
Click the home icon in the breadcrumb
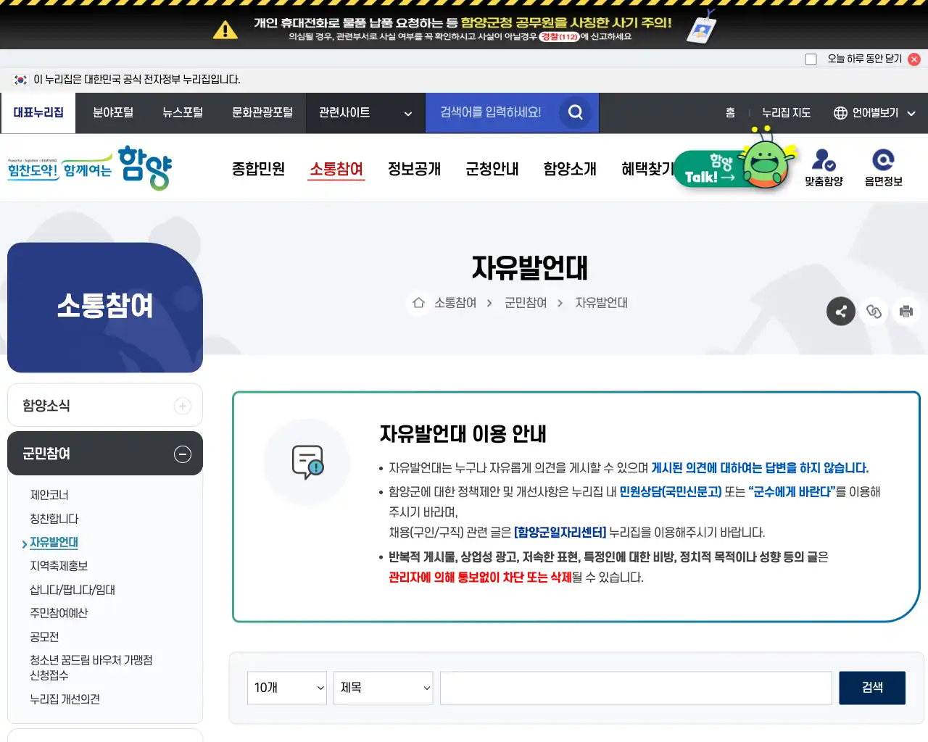click(418, 303)
